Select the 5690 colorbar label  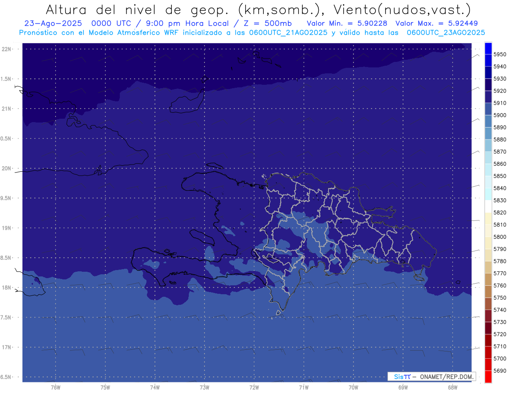[x=500, y=371]
